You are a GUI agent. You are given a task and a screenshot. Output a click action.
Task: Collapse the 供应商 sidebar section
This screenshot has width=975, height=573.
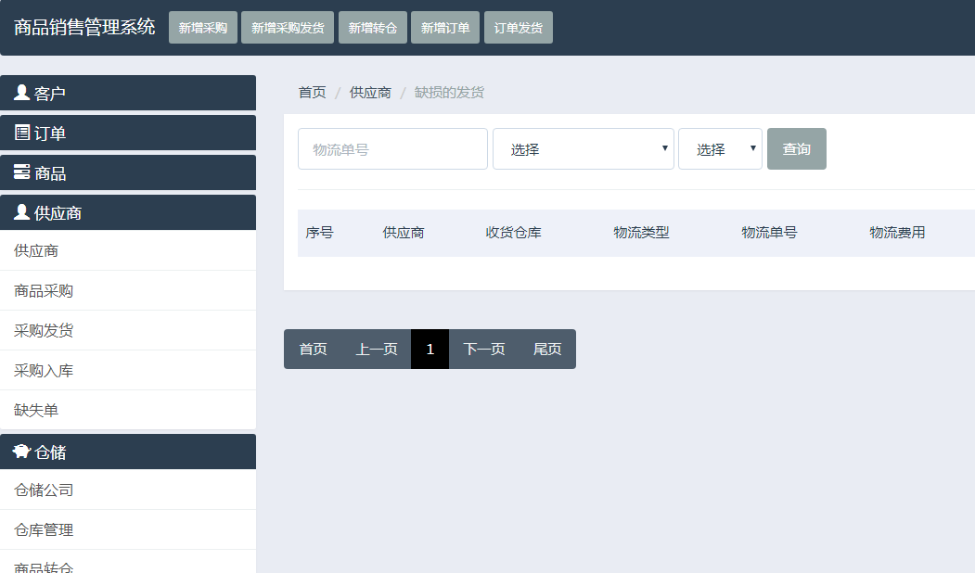pos(128,212)
